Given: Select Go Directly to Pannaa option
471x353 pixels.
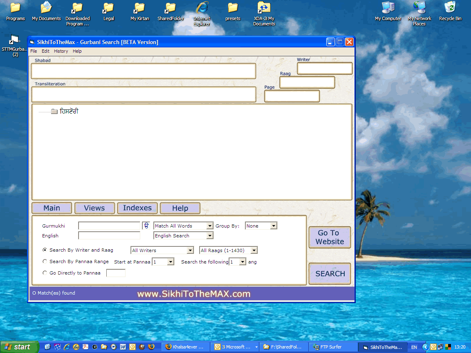Looking at the screenshot, I should pos(45,273).
